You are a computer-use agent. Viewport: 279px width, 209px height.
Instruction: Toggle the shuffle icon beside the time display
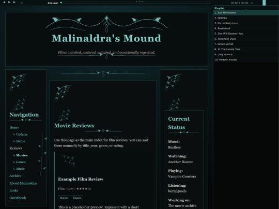pos(252,3)
